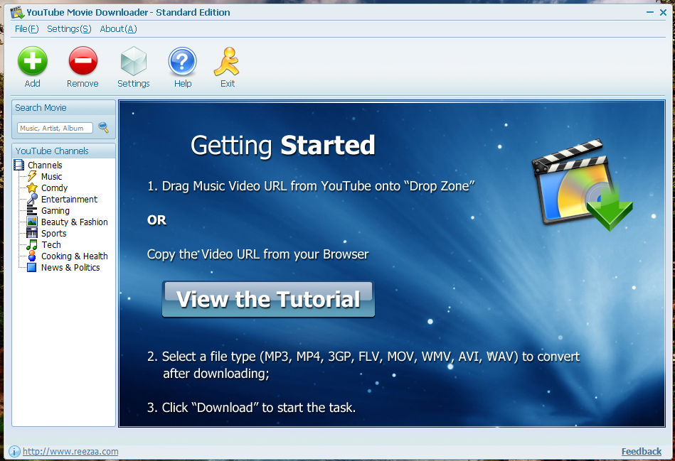This screenshot has height=461, width=675.
Task: Select the Comdy channel label
Action: 54,188
